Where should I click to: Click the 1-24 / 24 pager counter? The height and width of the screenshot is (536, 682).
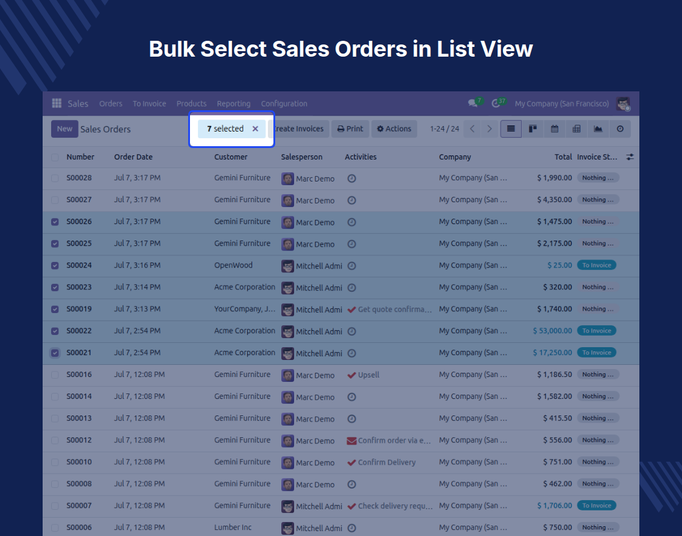445,129
